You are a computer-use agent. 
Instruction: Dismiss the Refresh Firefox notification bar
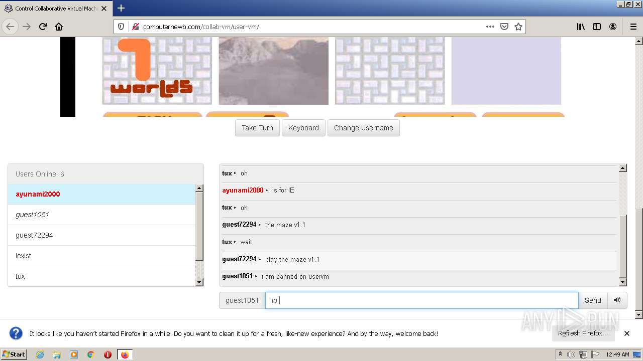click(627, 333)
